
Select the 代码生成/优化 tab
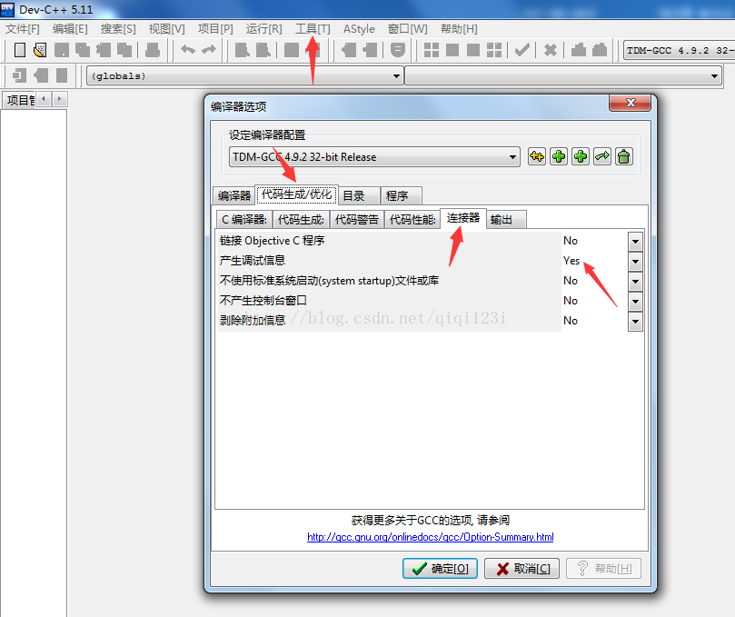pyautogui.click(x=297, y=194)
